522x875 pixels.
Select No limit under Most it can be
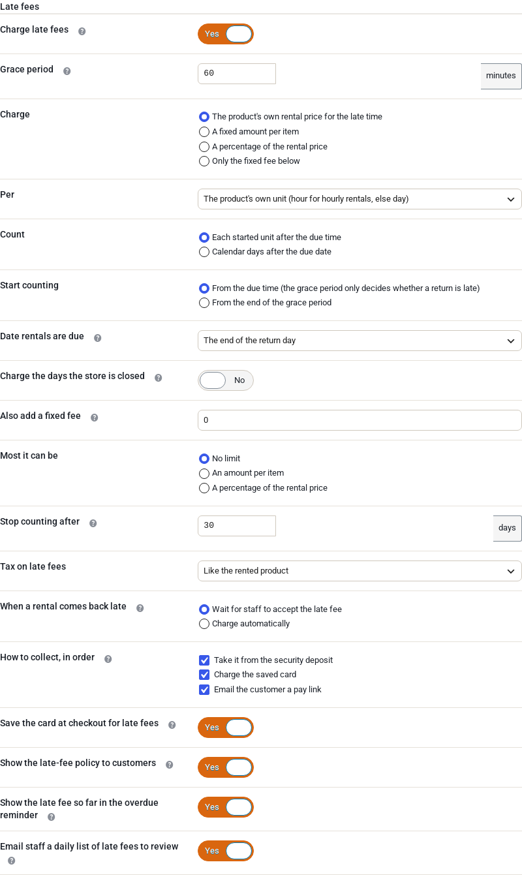(204, 459)
